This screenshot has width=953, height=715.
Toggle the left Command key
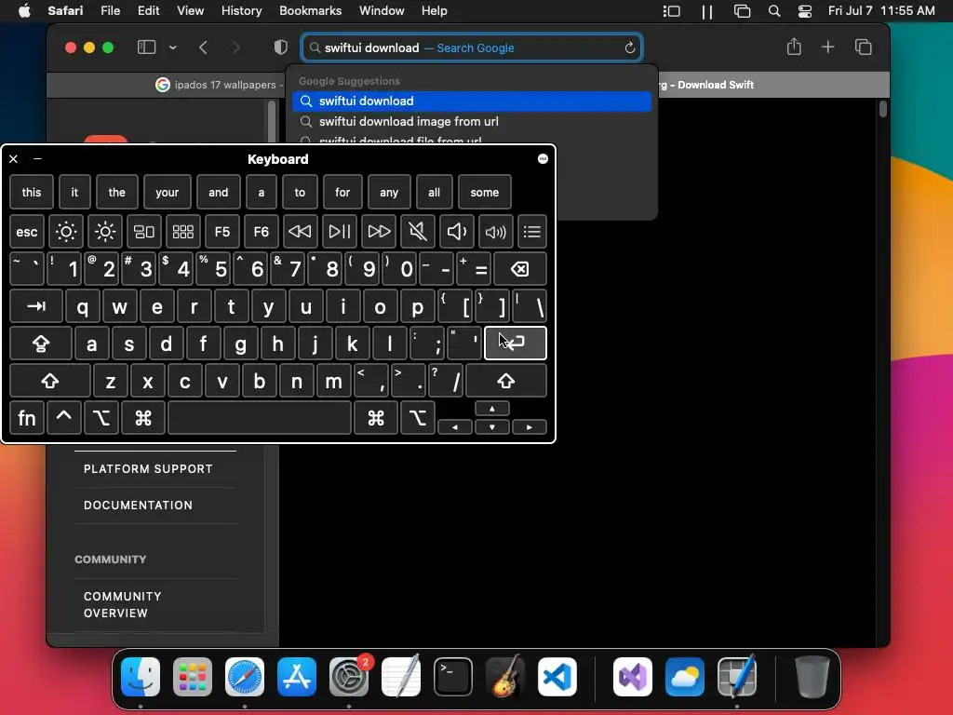[142, 418]
